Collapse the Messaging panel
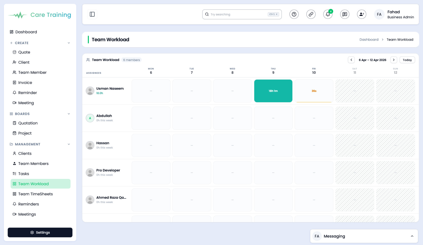The height and width of the screenshot is (245, 423). coord(412,236)
